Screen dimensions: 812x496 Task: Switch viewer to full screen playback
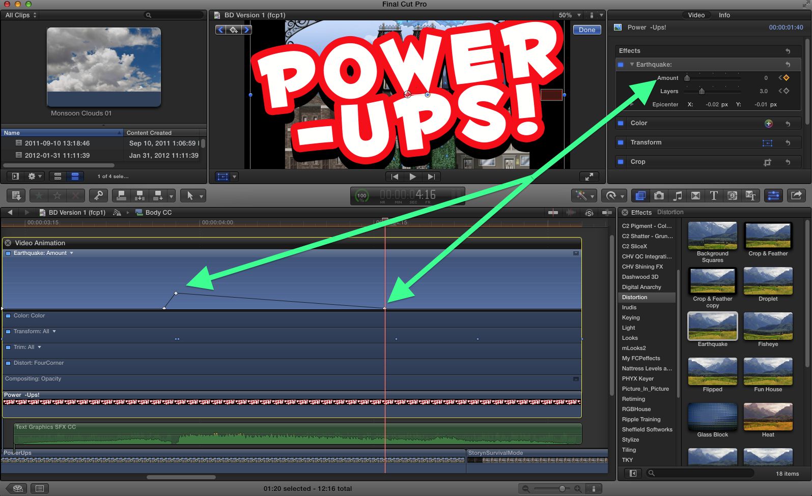589,177
